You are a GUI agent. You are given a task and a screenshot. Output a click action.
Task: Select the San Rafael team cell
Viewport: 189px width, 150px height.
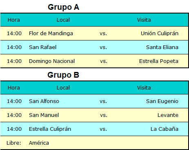point(42,47)
